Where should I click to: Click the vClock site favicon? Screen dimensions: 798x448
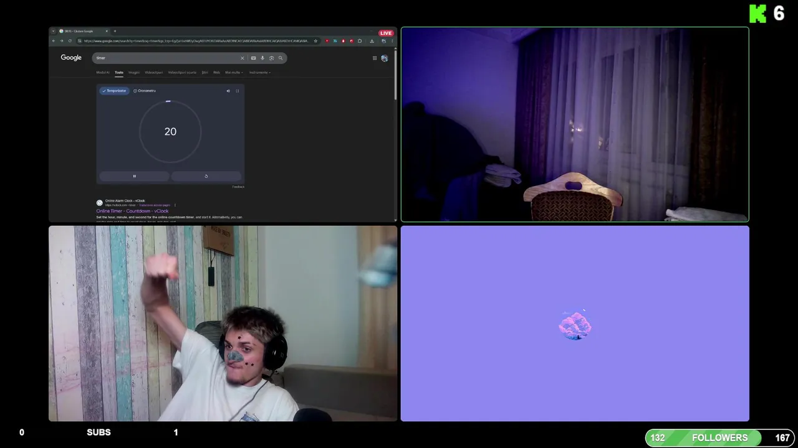(x=100, y=203)
